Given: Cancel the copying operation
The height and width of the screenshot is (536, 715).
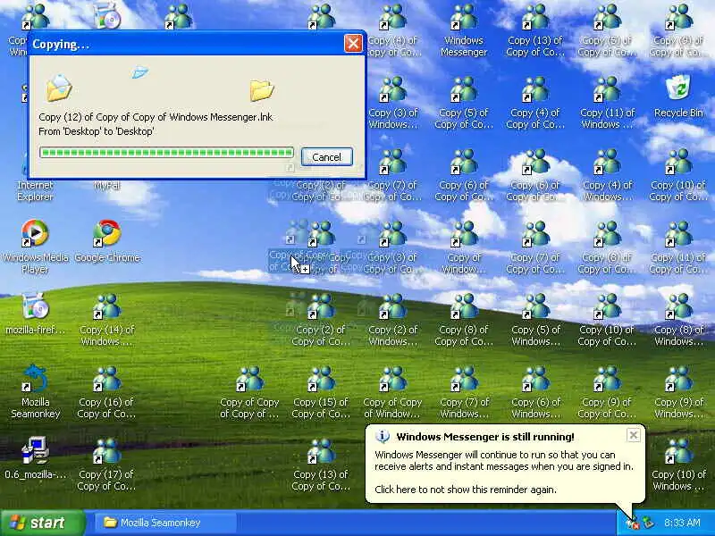Looking at the screenshot, I should [326, 157].
